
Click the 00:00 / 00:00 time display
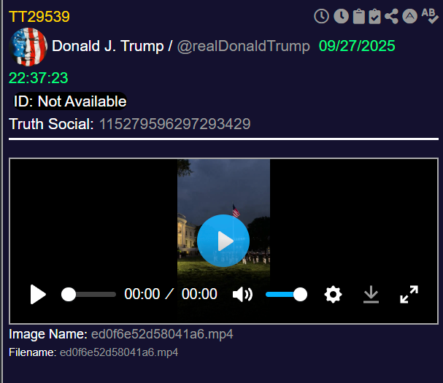coord(171,294)
